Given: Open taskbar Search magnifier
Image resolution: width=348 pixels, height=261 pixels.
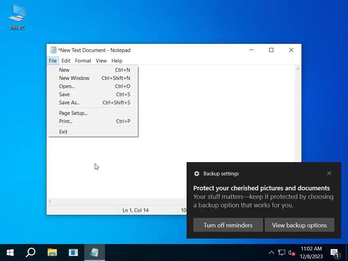Looking at the screenshot, I should [31, 253].
